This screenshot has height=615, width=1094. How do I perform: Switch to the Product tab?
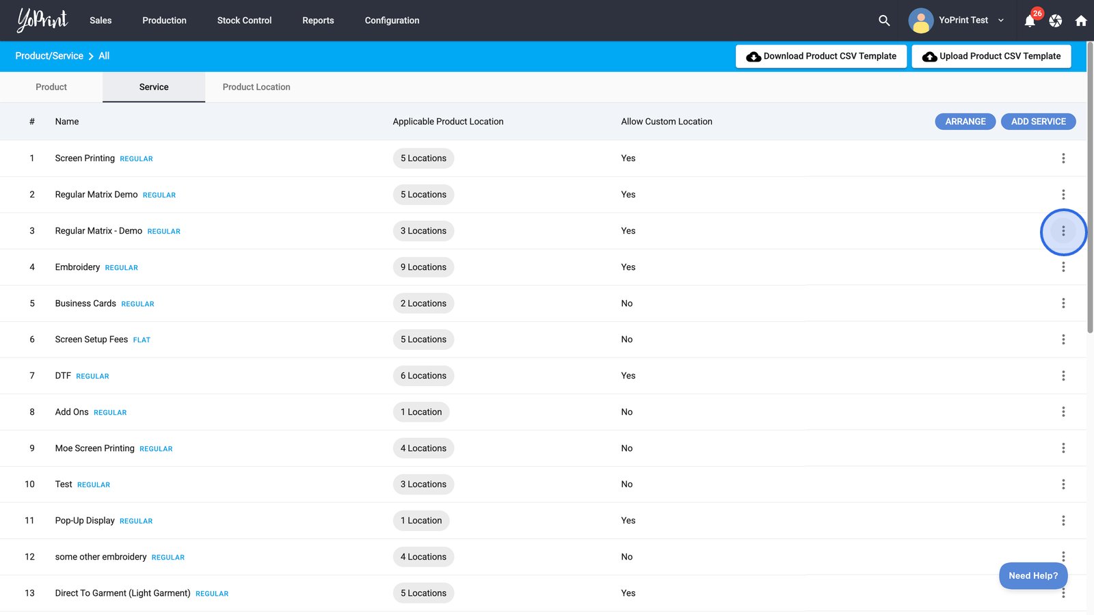click(51, 87)
